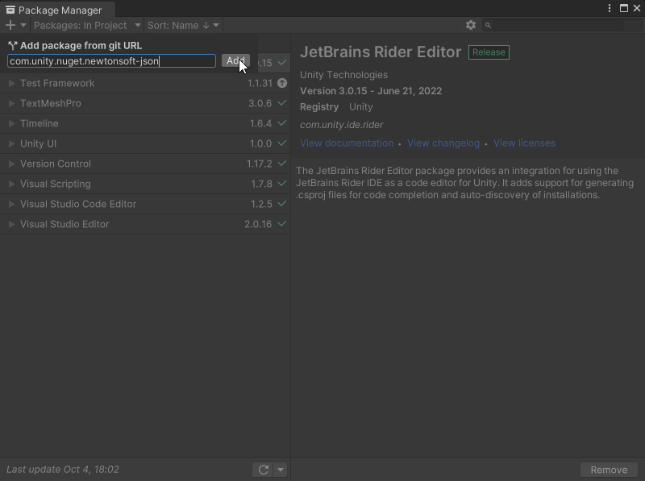Remove the JetBrains Rider Editor package
This screenshot has height=481, width=645.
pos(609,470)
